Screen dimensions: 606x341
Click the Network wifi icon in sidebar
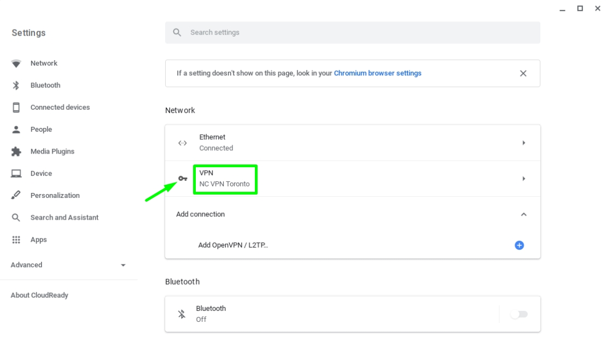(x=16, y=63)
